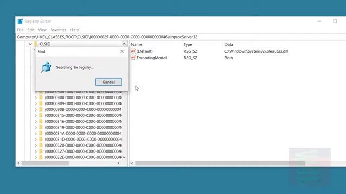Screen dimensions: 346x194
Task: Click folder icon of {00000316-0000-0000-C000 key
Action: [x=41, y=121]
